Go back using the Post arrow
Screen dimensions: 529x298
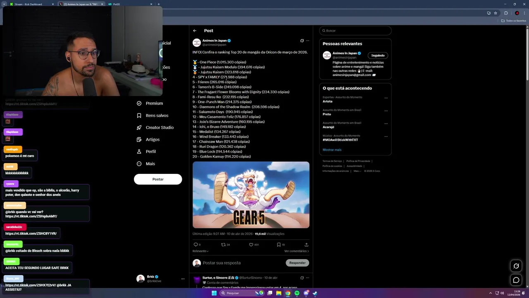tap(195, 31)
